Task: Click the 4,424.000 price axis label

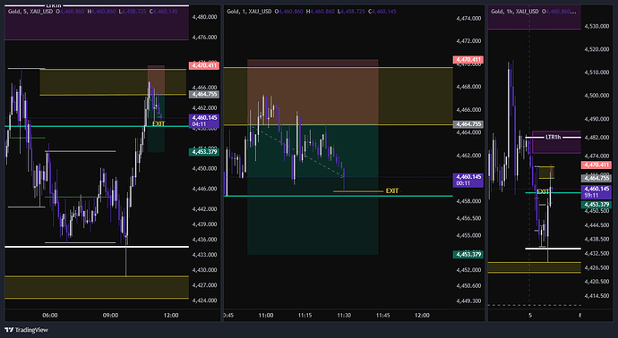Action: [x=204, y=300]
